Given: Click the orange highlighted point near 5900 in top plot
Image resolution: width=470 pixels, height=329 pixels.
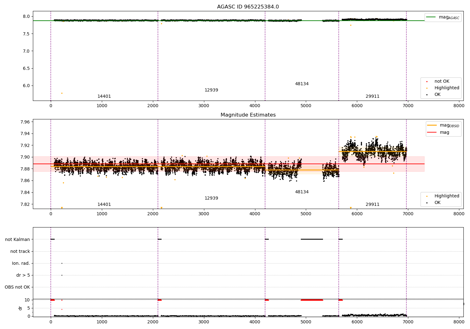Looking at the screenshot, I should pyautogui.click(x=351, y=25).
